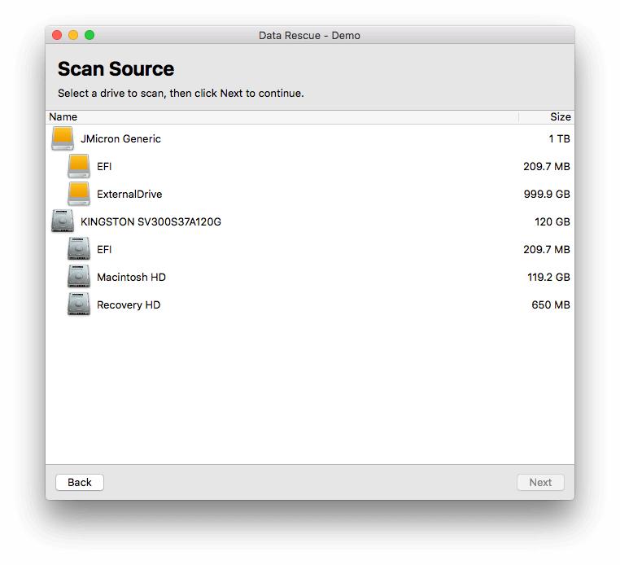The image size is (620, 565).
Task: Click the 999.9 GB size value
Action: pos(547,195)
